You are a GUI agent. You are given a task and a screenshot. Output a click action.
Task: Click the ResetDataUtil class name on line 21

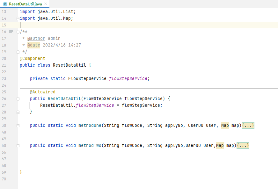(x=69, y=65)
